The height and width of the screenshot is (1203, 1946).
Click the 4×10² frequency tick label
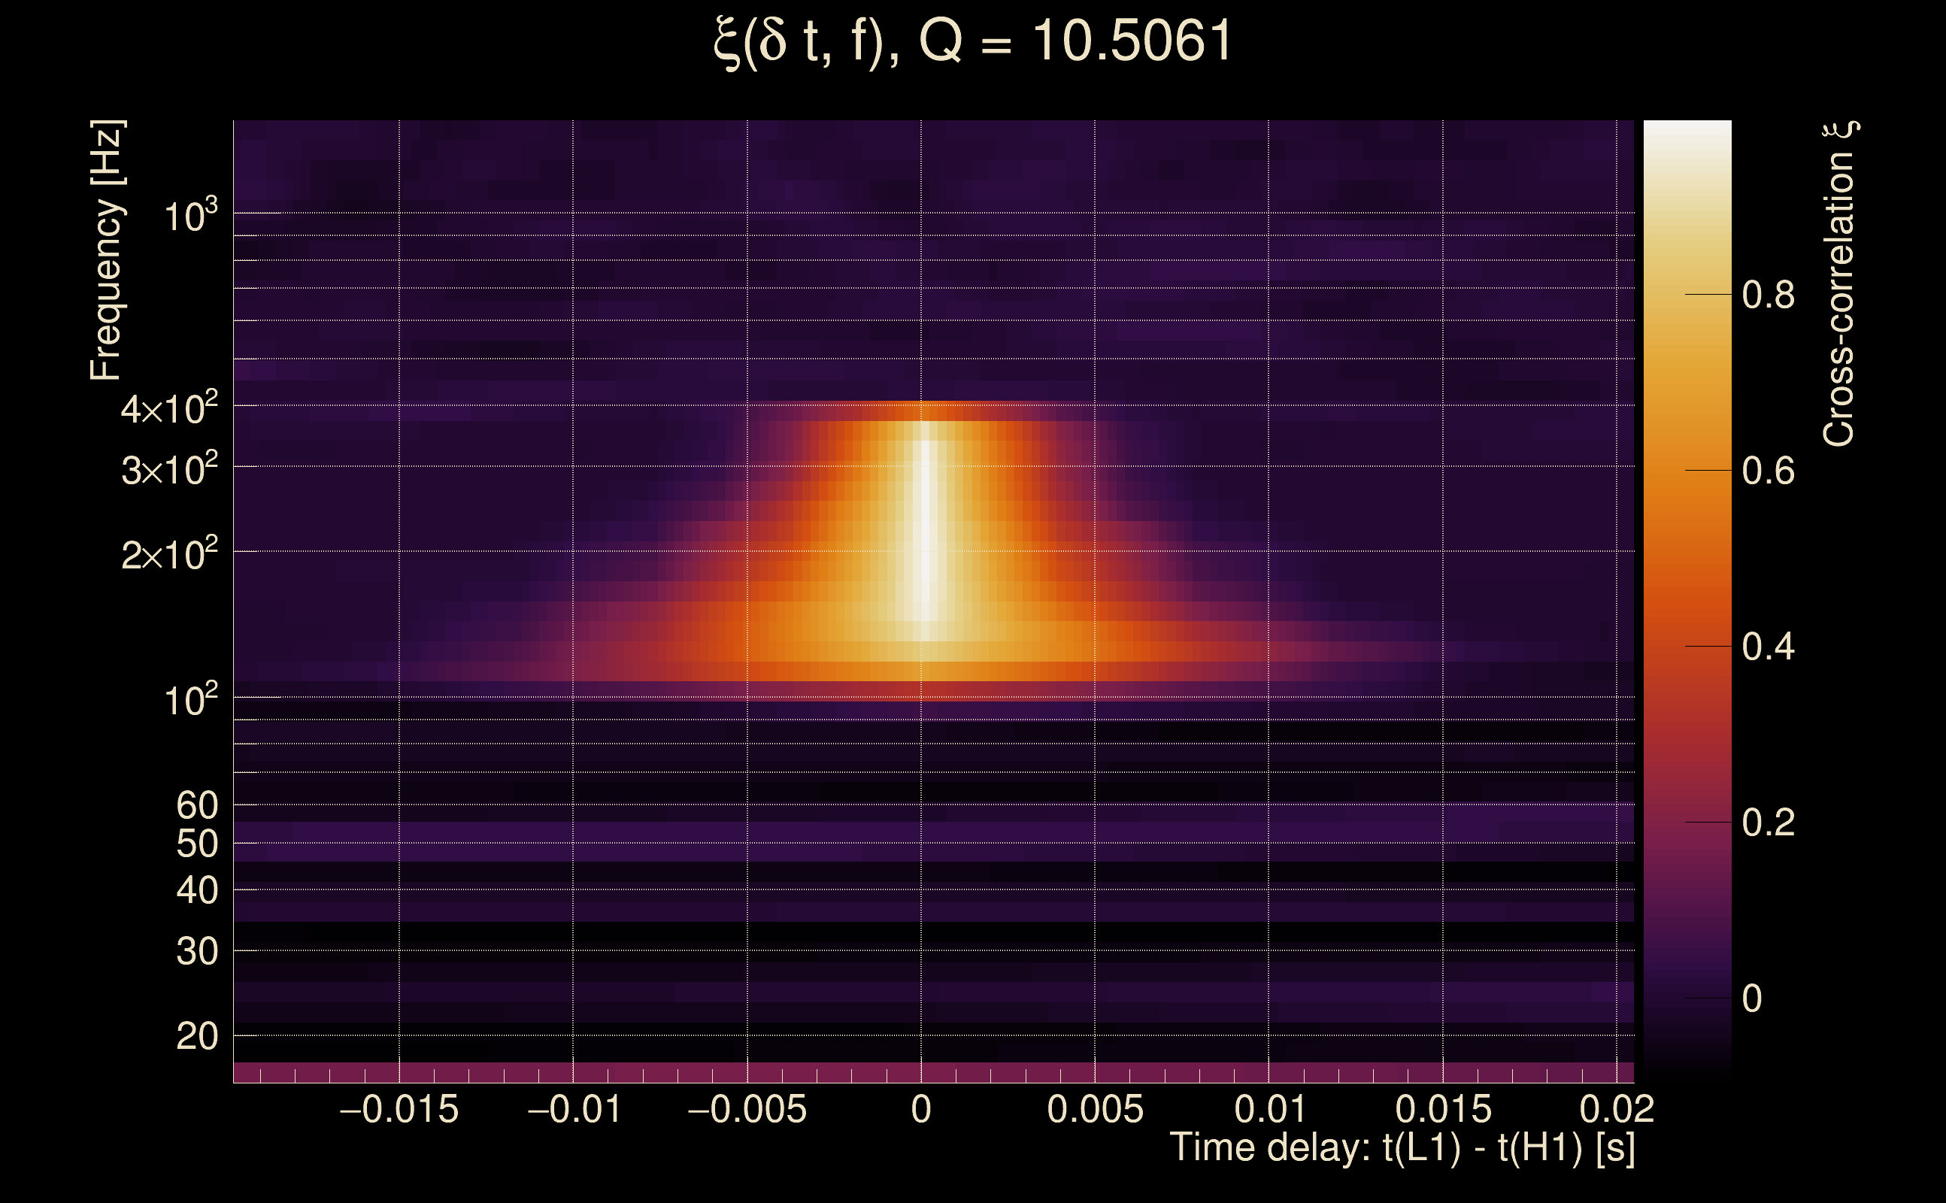pos(168,409)
